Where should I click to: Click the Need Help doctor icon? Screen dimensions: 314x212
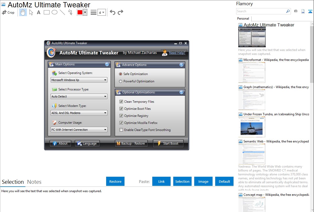[164, 53]
